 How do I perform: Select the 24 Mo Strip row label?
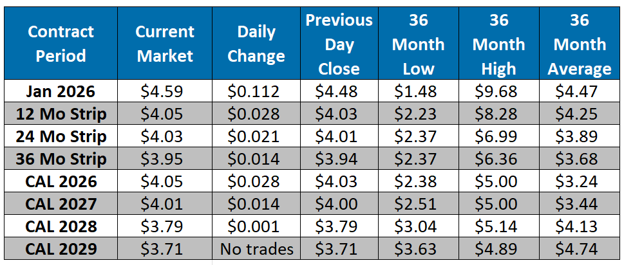61,136
